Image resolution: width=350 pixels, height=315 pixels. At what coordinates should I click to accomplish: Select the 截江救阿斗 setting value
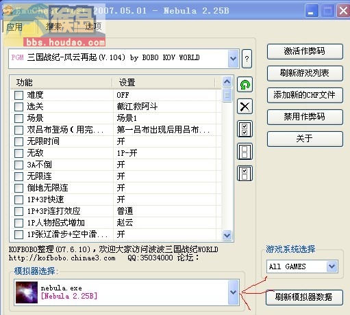pos(137,107)
